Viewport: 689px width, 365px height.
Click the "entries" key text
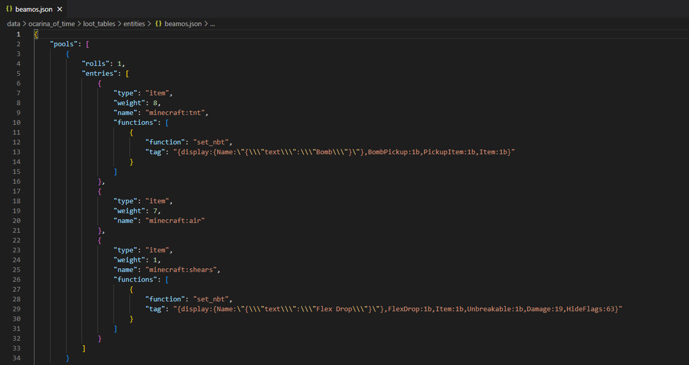pos(99,74)
